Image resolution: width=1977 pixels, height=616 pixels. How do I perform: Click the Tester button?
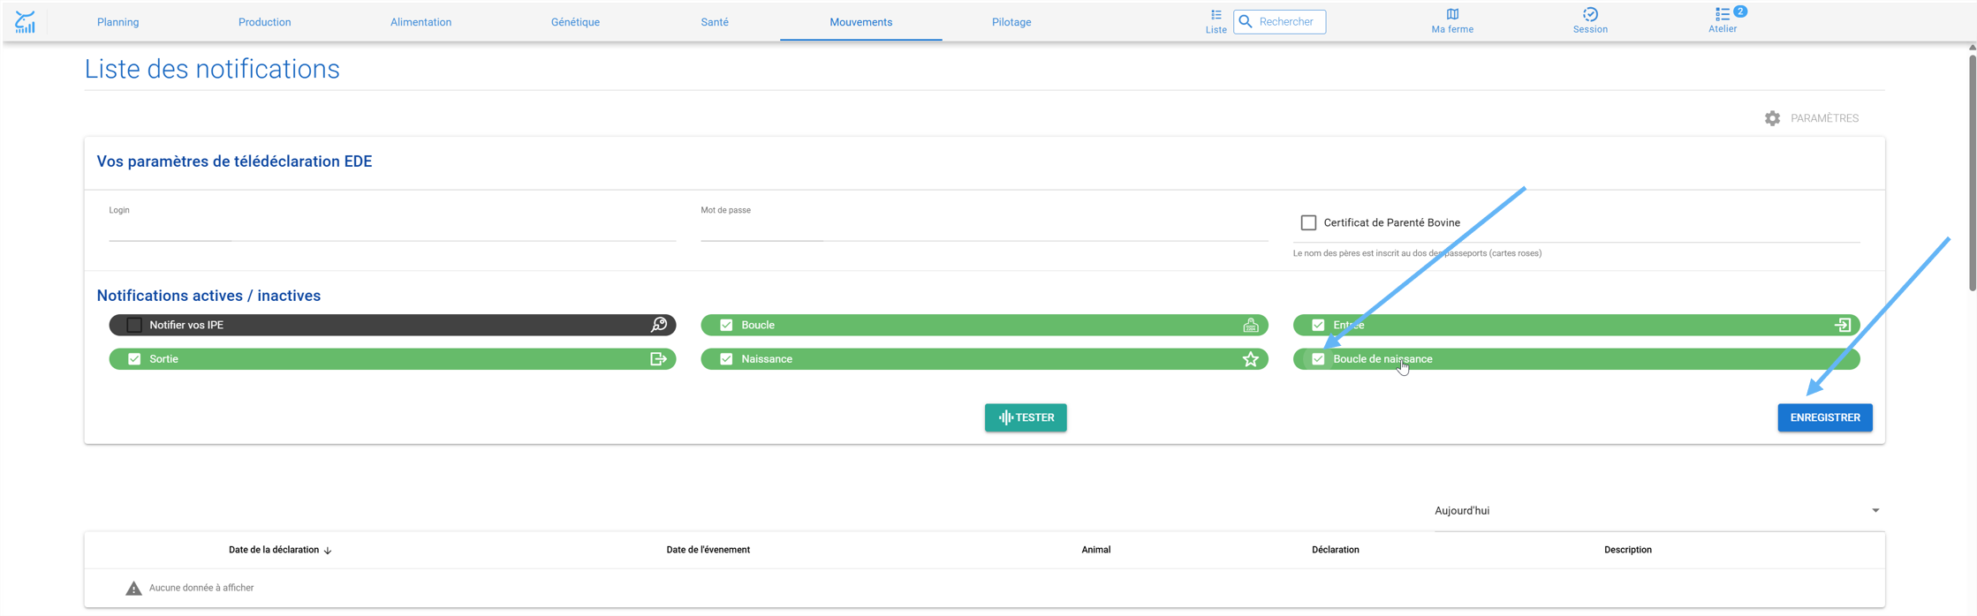(x=1026, y=417)
